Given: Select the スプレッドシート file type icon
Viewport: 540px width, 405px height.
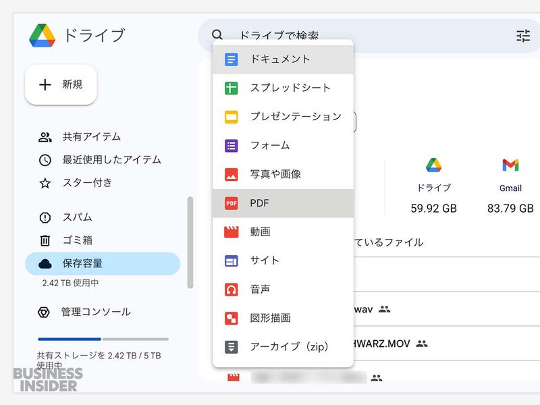Looking at the screenshot, I should (230, 88).
